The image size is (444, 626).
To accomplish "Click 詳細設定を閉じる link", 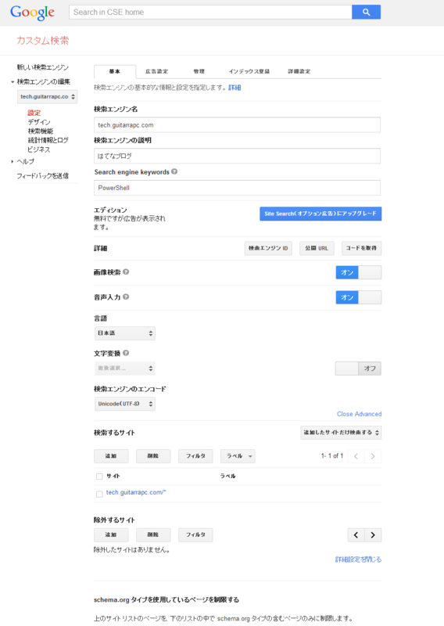I will tap(358, 559).
